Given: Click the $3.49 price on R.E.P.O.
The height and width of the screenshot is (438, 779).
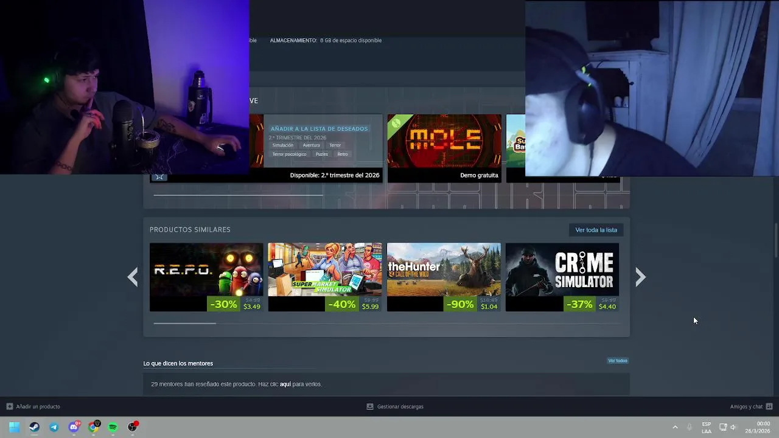Looking at the screenshot, I should pyautogui.click(x=252, y=307).
